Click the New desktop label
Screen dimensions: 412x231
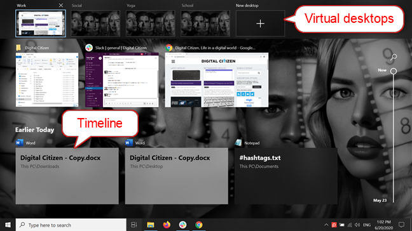(247, 5)
